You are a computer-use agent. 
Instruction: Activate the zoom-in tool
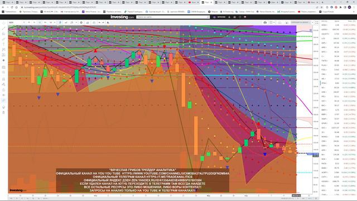pyautogui.click(x=4, y=73)
